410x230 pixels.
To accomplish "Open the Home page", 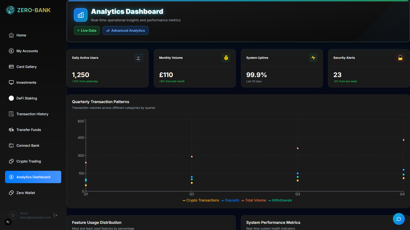I will (33, 35).
